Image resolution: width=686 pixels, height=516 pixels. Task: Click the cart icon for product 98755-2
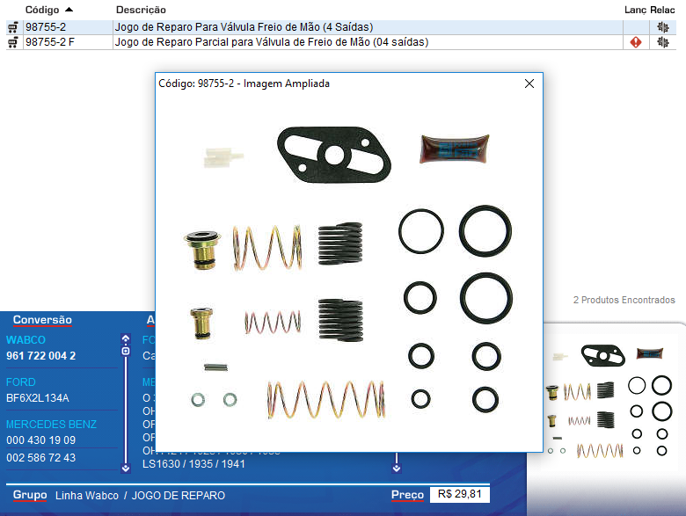12,27
